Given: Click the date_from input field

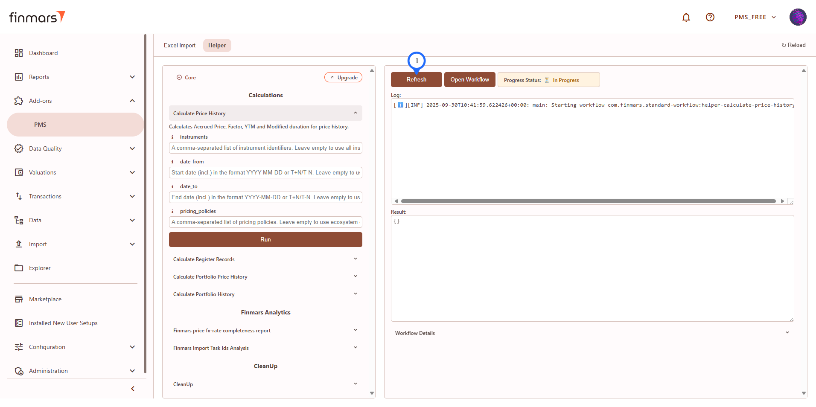Looking at the screenshot, I should pyautogui.click(x=265, y=173).
